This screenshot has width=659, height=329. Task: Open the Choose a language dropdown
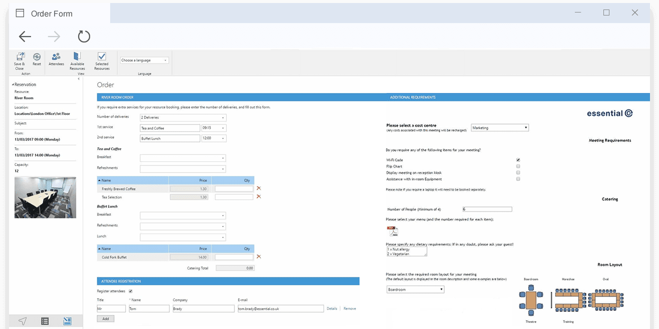click(x=144, y=60)
